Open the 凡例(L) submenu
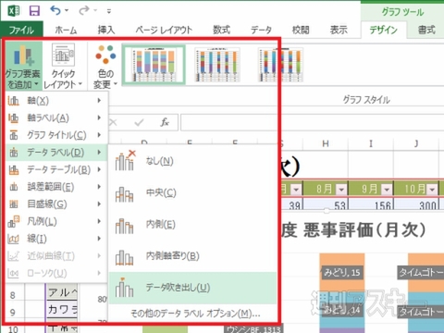The image size is (444, 333). 56,221
